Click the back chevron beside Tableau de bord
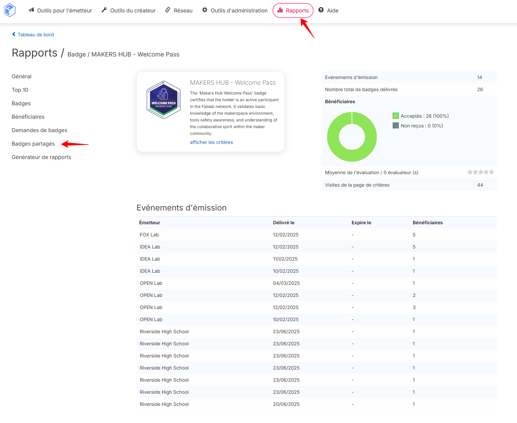The image size is (517, 423). [x=14, y=34]
